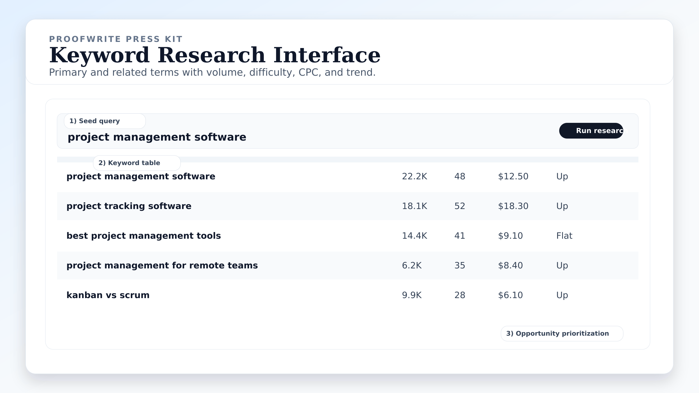Click the 9.9K volume value
Viewport: 699px width, 393px height.
[412, 295]
